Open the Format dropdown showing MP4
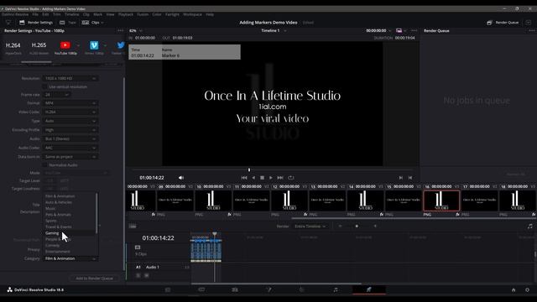537x302 pixels. pos(70,103)
